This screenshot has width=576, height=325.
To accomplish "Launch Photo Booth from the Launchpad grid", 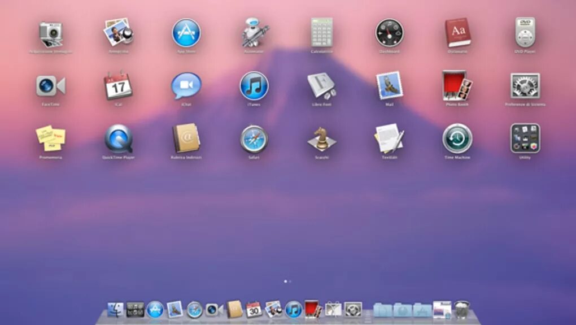I will [x=457, y=86].
